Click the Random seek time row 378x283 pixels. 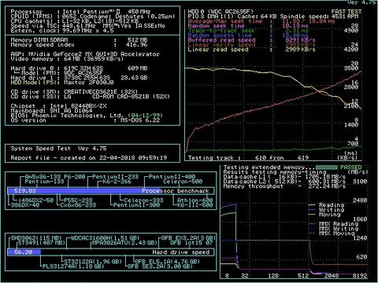click(248, 26)
